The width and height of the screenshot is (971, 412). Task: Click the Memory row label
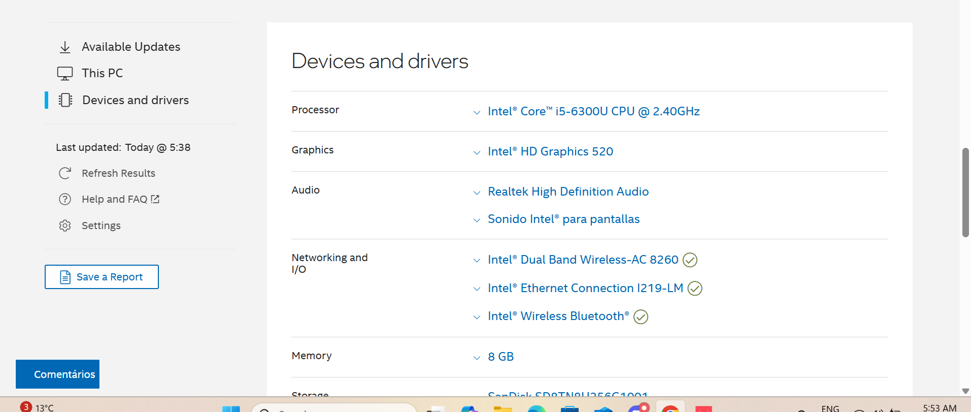312,356
